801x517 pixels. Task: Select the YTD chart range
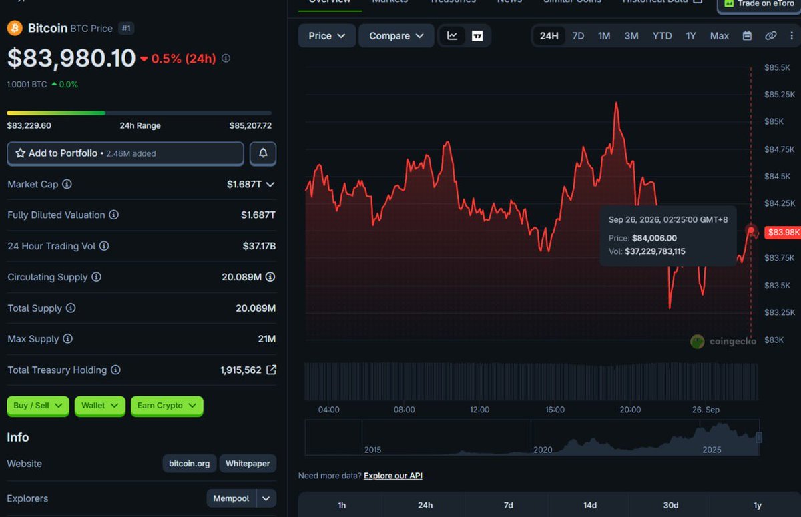click(x=662, y=36)
